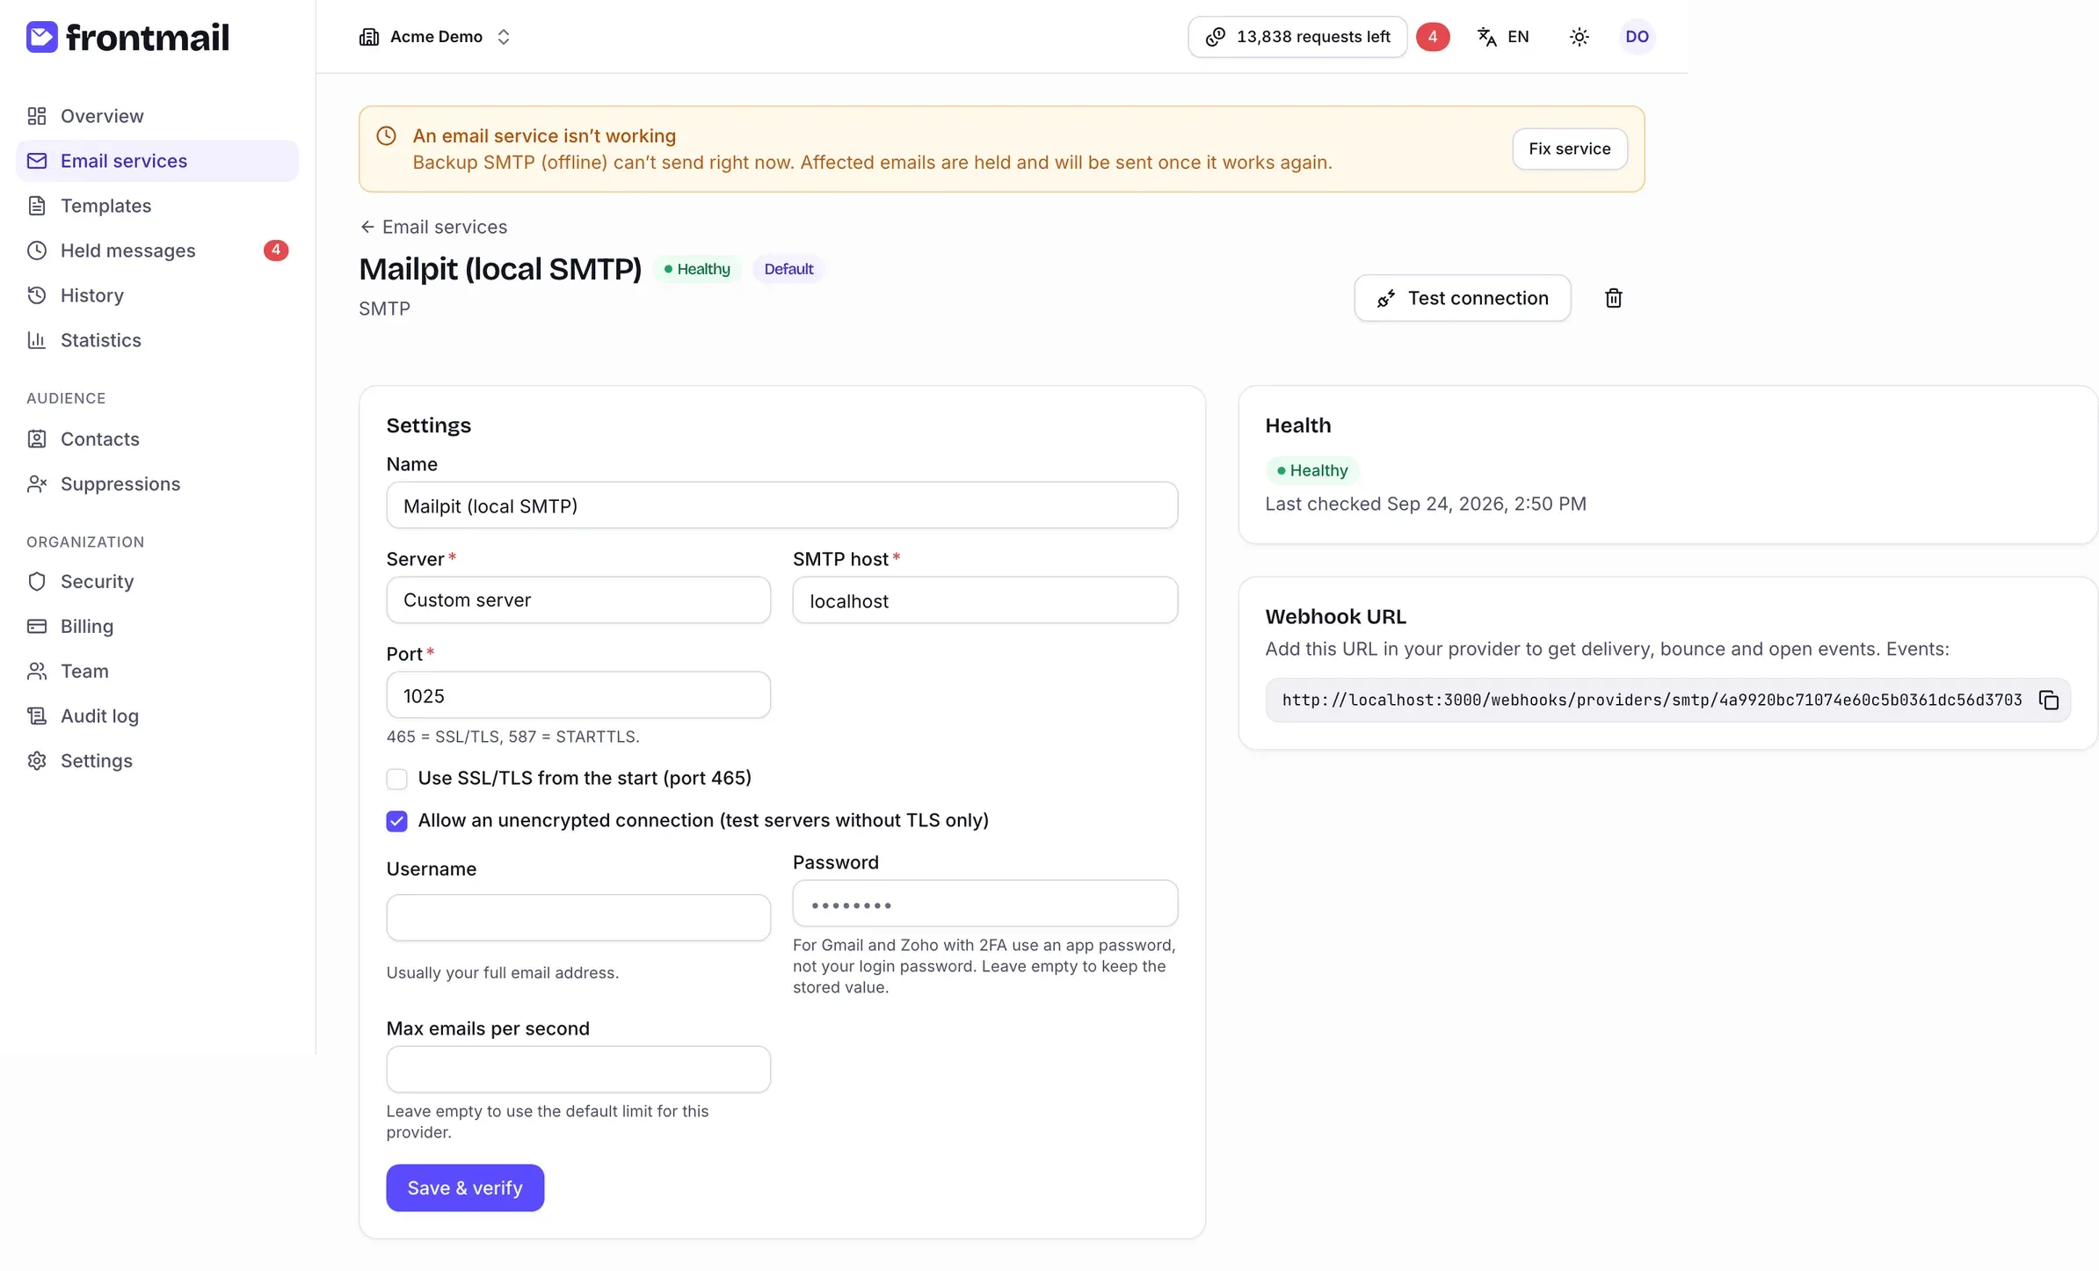Click the organization building icon
Image resolution: width=2099 pixels, height=1271 pixels.
[369, 37]
